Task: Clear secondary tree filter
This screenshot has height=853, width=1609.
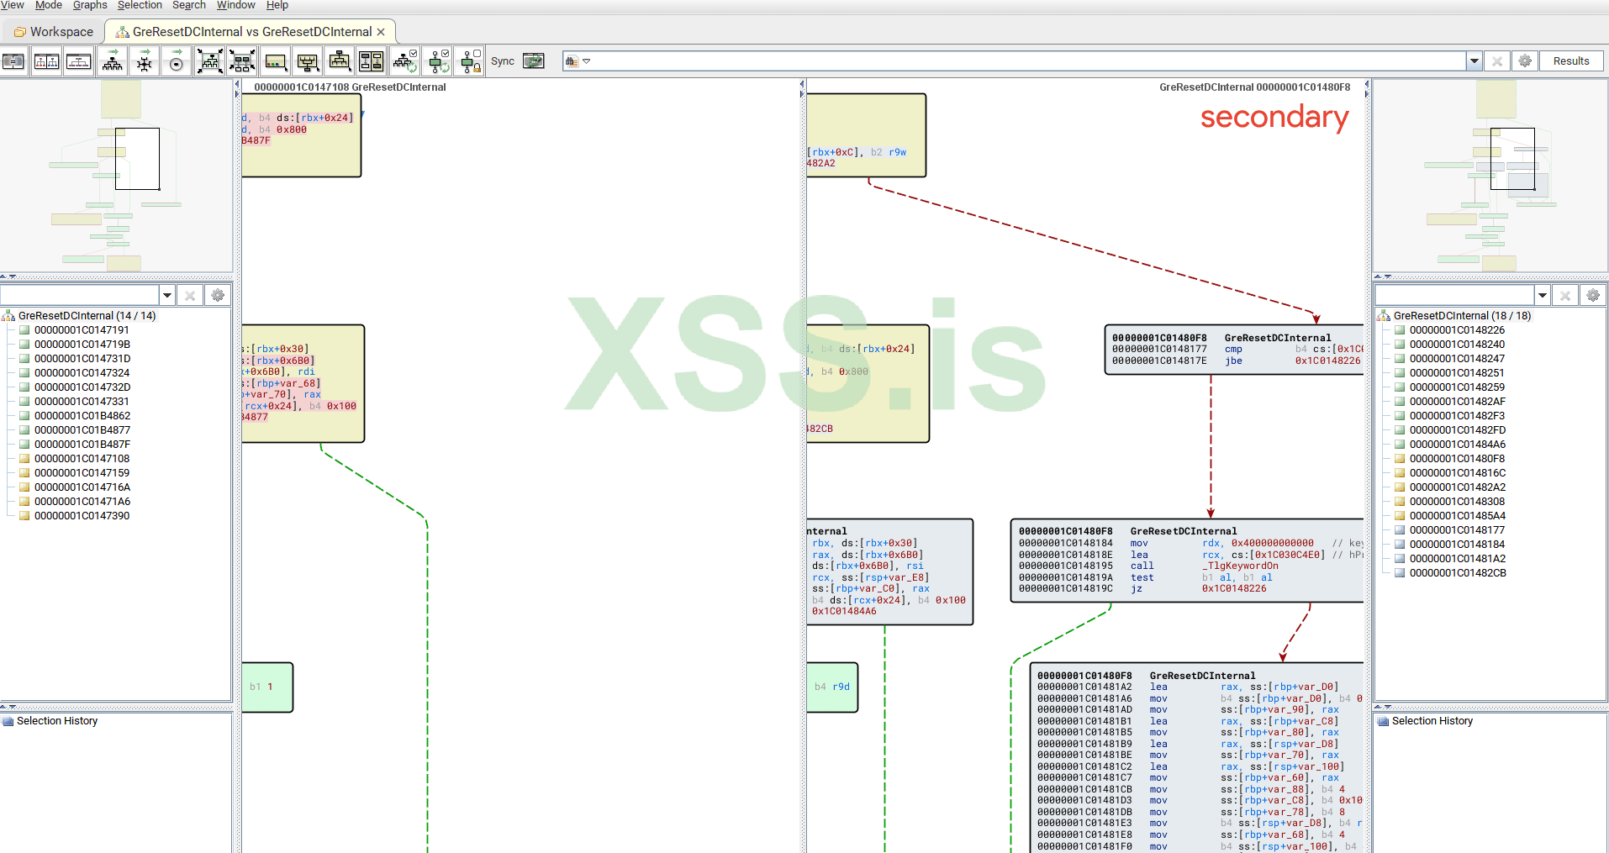Action: pyautogui.click(x=1565, y=295)
